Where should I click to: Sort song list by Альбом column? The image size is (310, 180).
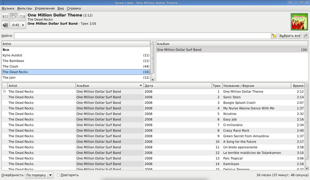tap(110, 86)
